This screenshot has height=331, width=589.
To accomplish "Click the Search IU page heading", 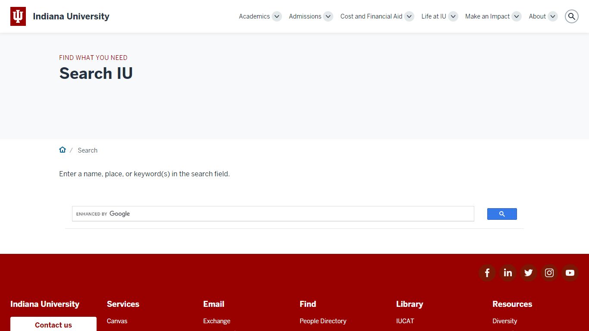I will click(96, 73).
